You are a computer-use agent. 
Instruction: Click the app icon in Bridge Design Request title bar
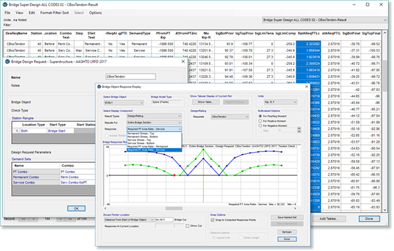[x=7, y=62]
